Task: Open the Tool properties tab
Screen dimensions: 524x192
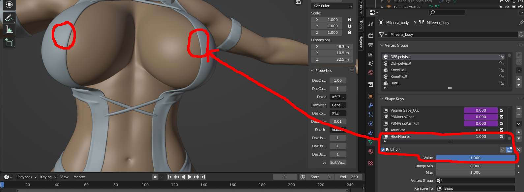Action: 371,24
